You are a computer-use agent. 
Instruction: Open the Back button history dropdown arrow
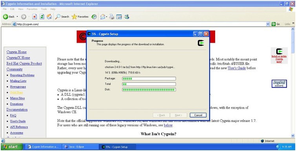(x=17, y=17)
